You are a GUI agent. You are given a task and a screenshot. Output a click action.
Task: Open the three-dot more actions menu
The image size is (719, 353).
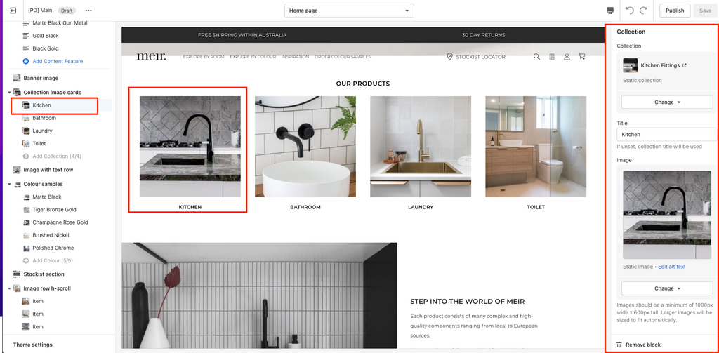coord(88,11)
